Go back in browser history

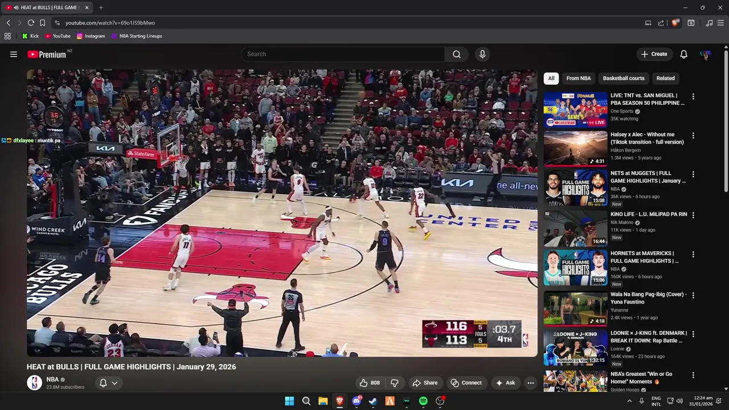[8, 23]
